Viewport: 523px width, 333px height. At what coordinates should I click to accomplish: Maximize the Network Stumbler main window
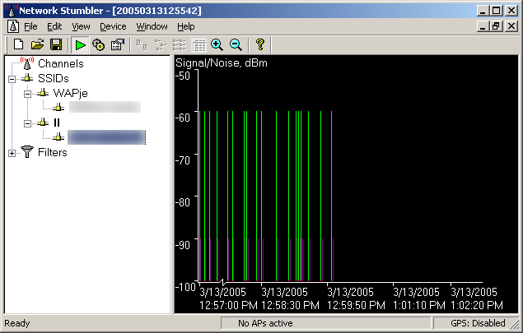496,11
